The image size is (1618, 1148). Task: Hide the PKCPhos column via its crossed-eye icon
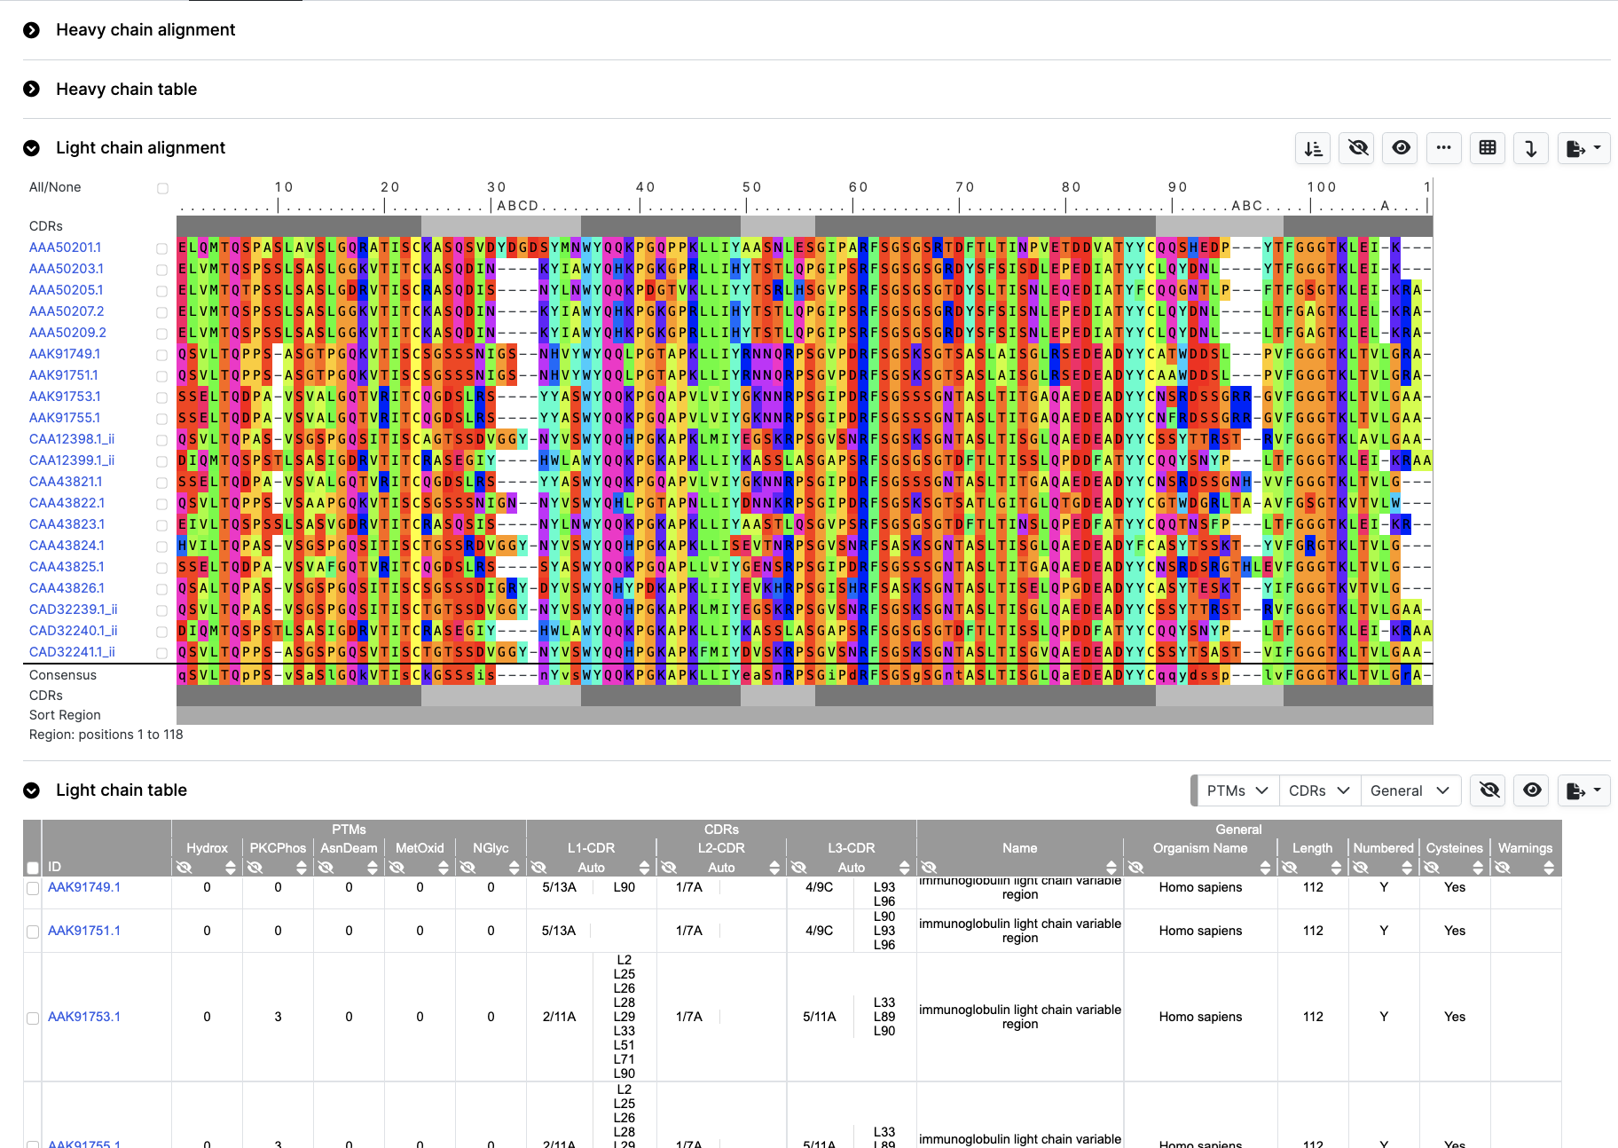coord(255,868)
